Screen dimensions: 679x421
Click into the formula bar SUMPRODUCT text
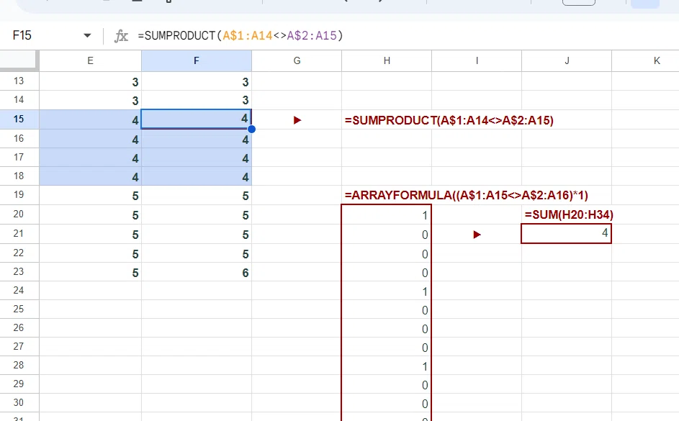[x=240, y=35]
